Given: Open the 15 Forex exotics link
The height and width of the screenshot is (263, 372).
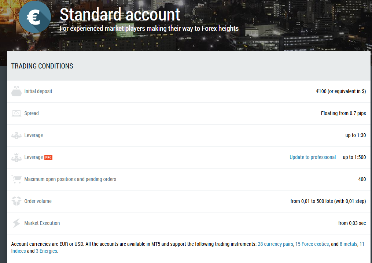Looking at the screenshot, I should tap(312, 244).
